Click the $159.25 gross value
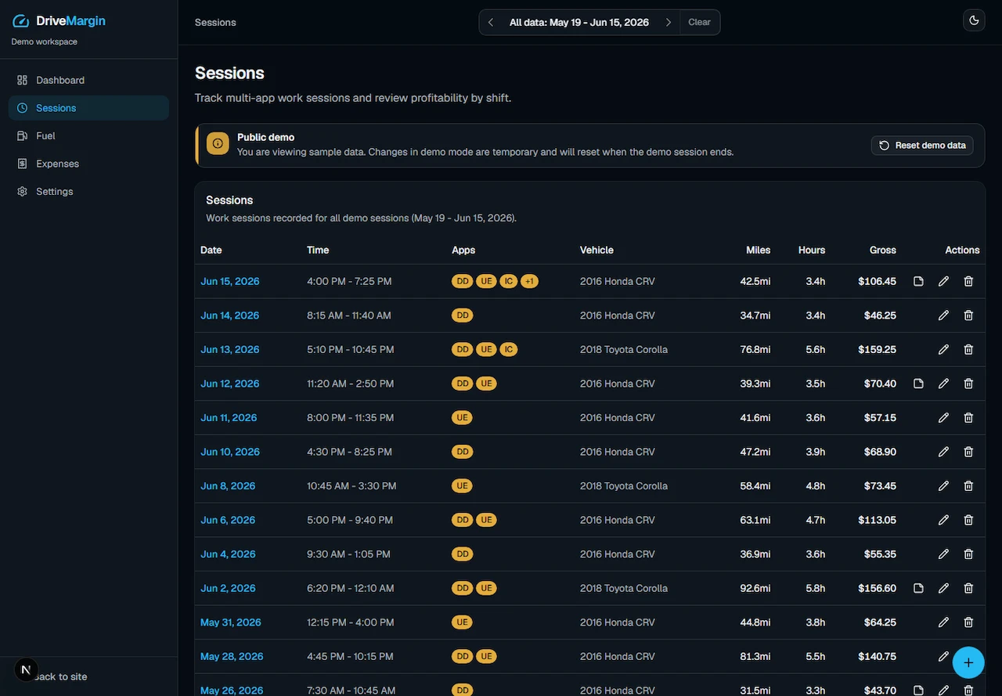The height and width of the screenshot is (696, 1002). tap(876, 349)
